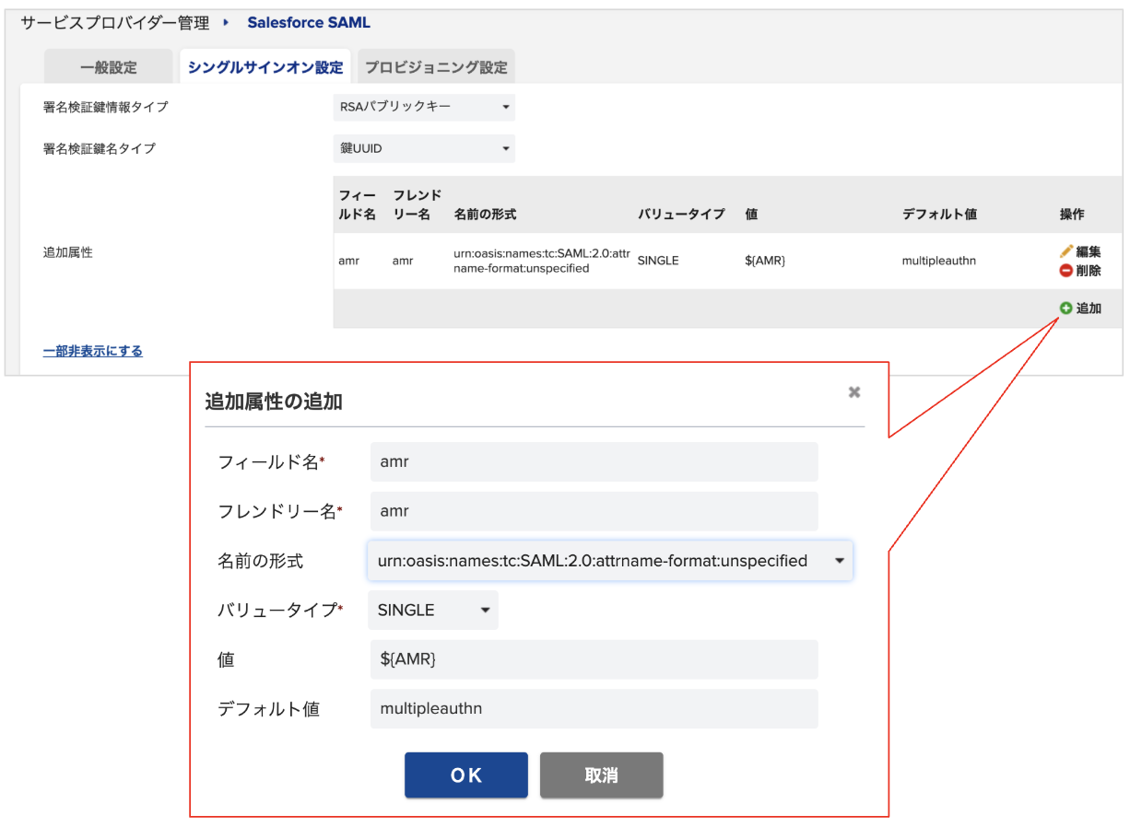The width and height of the screenshot is (1130, 827).
Task: Switch to the 一般設定 tab
Action: [x=109, y=67]
